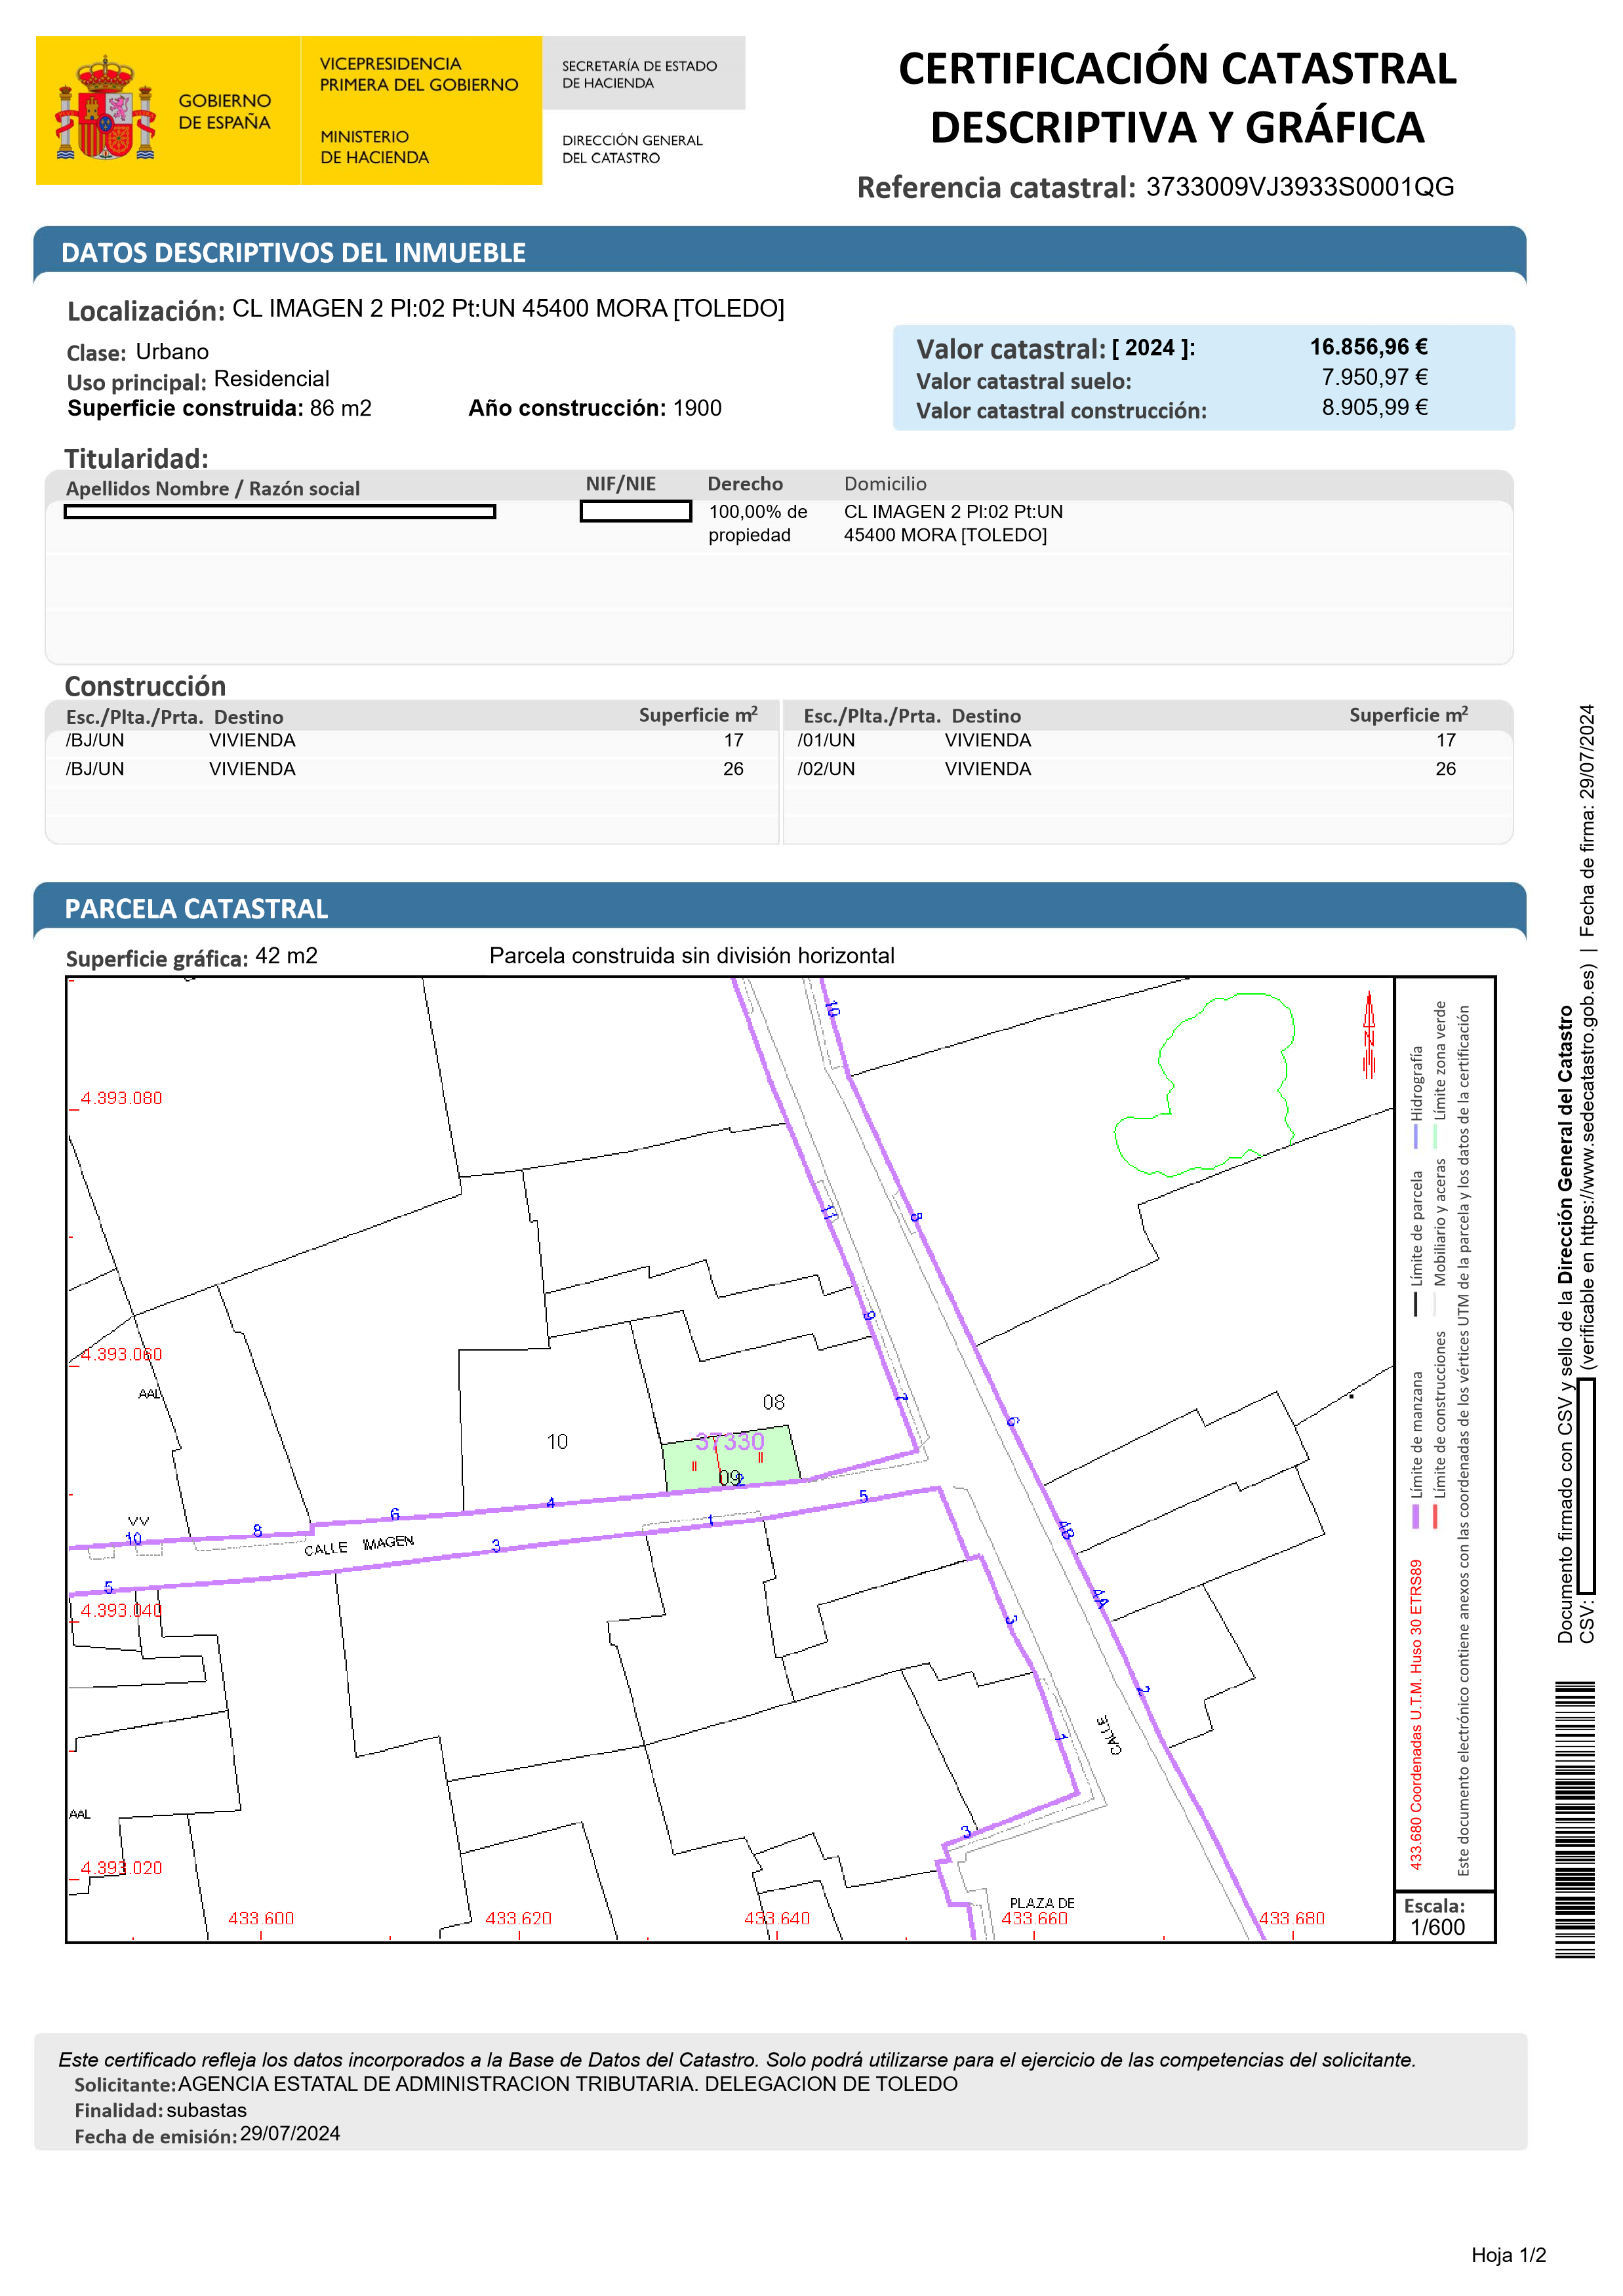Click the blue 'Hidrografía' legend line

tap(1416, 1137)
